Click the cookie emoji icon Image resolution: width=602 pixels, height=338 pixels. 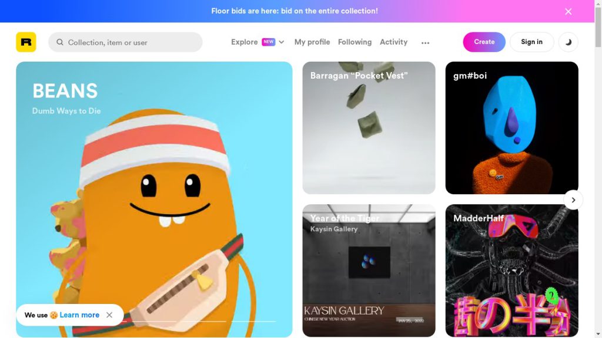pos(53,315)
